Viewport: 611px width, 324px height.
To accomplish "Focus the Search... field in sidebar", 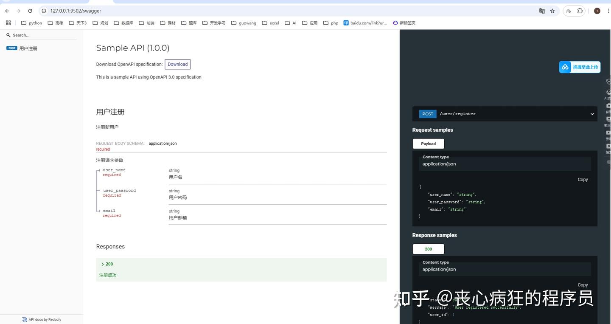I will (44, 35).
